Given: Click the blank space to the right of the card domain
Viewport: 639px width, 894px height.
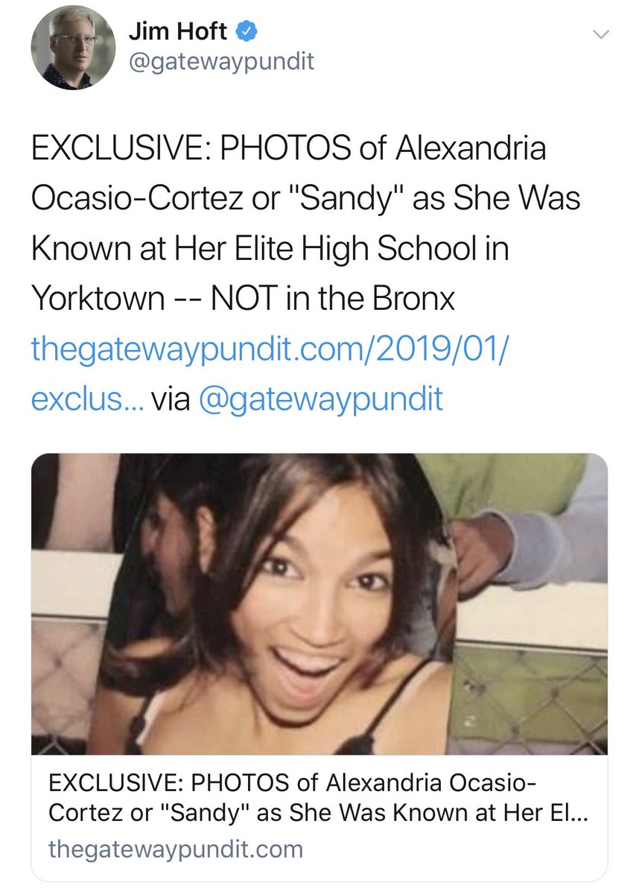Looking at the screenshot, I should point(454,849).
